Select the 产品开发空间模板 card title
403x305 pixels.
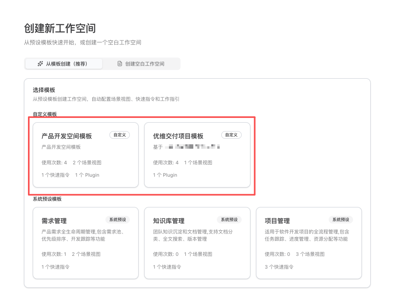coord(67,136)
